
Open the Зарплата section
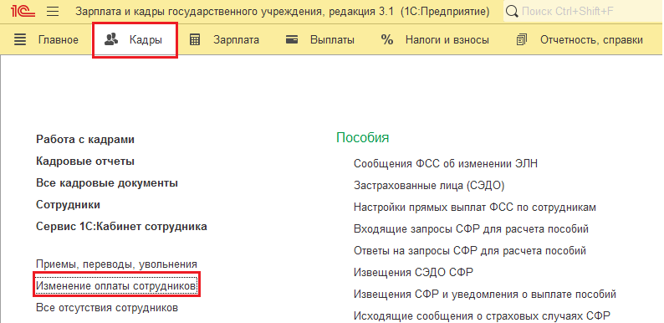237,40
